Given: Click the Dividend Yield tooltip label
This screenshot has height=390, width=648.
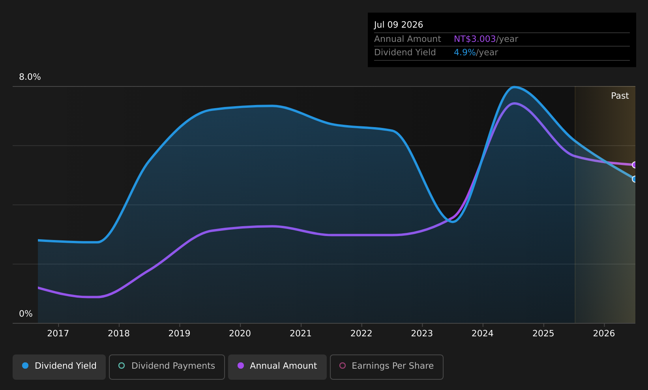Looking at the screenshot, I should click(405, 52).
